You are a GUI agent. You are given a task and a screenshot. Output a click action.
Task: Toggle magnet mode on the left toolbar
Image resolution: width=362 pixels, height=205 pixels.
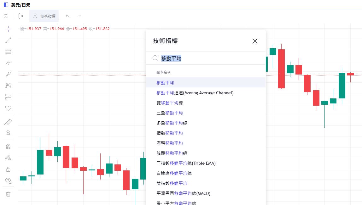(x=8, y=147)
